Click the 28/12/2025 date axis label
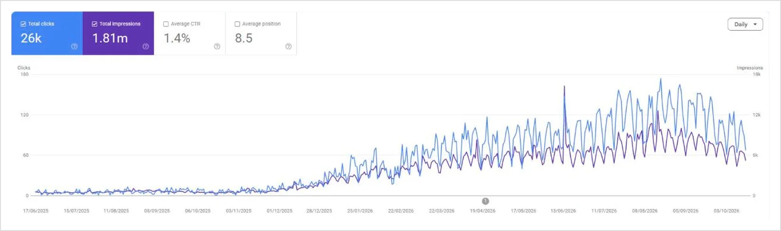The height and width of the screenshot is (231, 781). (319, 211)
